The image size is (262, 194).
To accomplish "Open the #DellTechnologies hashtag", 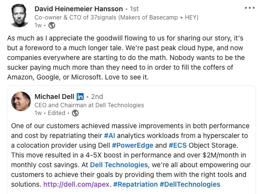I will (x=190, y=184).
